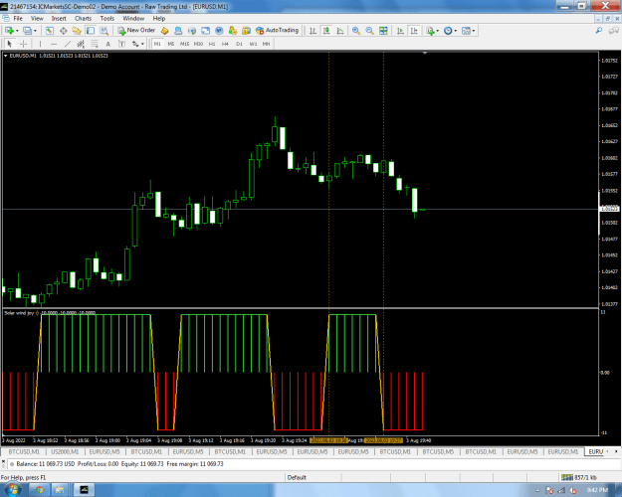Screen dimensions: 622x497
Task: Toggle the Data Window panel
Action: coord(63,31)
